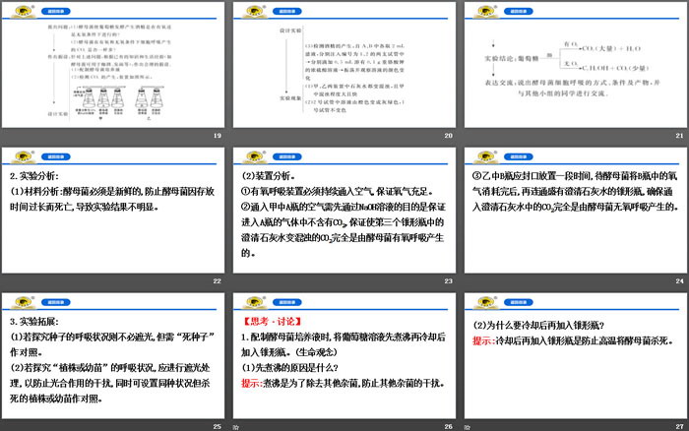This screenshot has height=431, width=689.
Task: Select slide 20 with the 设计实验 flowchart
Action: tap(344, 65)
